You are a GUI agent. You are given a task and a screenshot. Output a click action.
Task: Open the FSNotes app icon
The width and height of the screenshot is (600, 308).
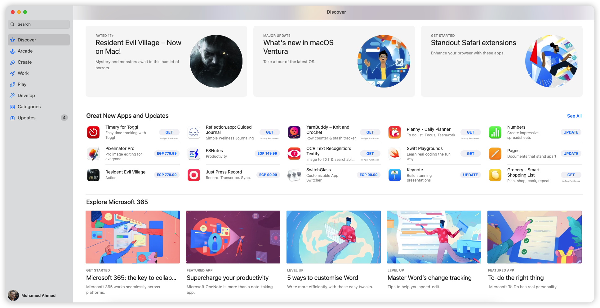tap(194, 154)
